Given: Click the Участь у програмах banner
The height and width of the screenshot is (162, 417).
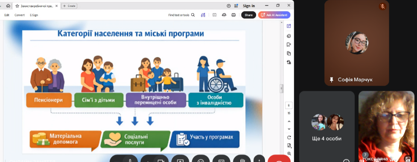Looking at the screenshot, I should 204,139.
